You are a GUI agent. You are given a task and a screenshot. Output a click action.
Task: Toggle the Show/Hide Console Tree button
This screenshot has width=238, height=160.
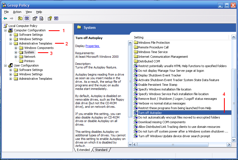click(x=27, y=18)
